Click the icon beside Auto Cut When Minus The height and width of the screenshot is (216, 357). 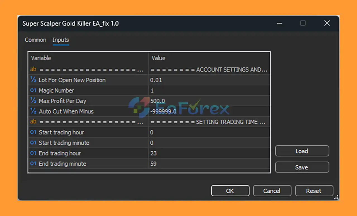click(33, 111)
